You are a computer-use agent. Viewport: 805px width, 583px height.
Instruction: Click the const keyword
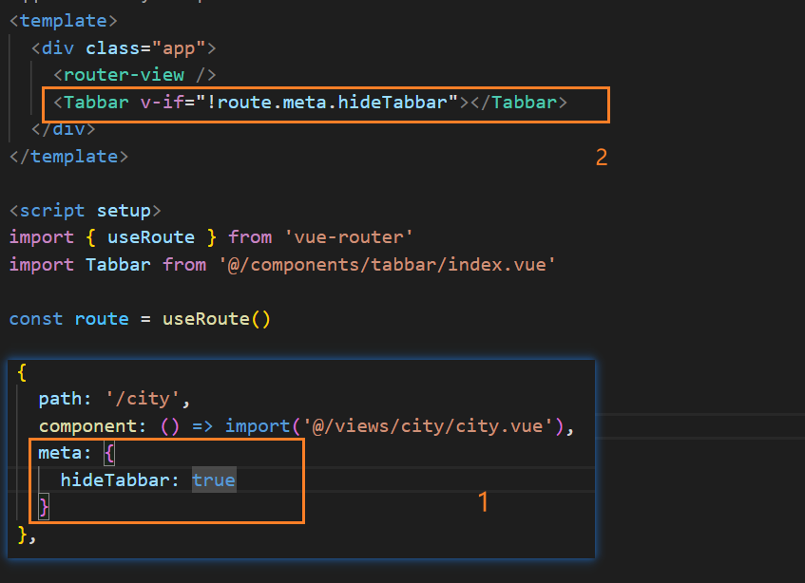coord(36,319)
